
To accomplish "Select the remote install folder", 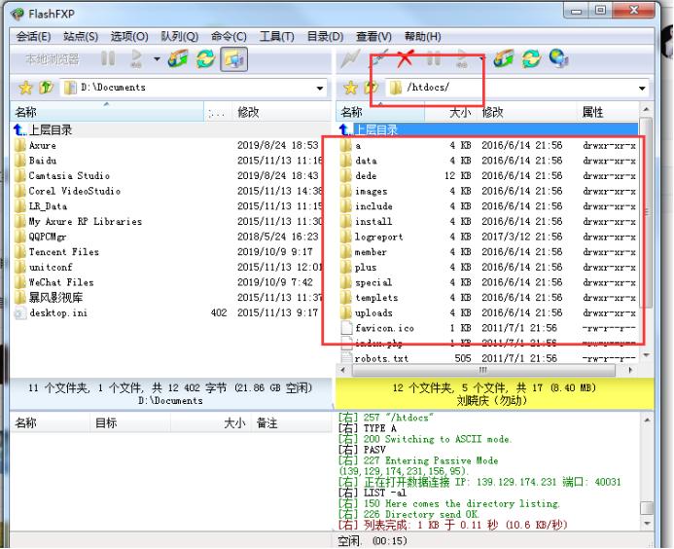I will click(373, 222).
